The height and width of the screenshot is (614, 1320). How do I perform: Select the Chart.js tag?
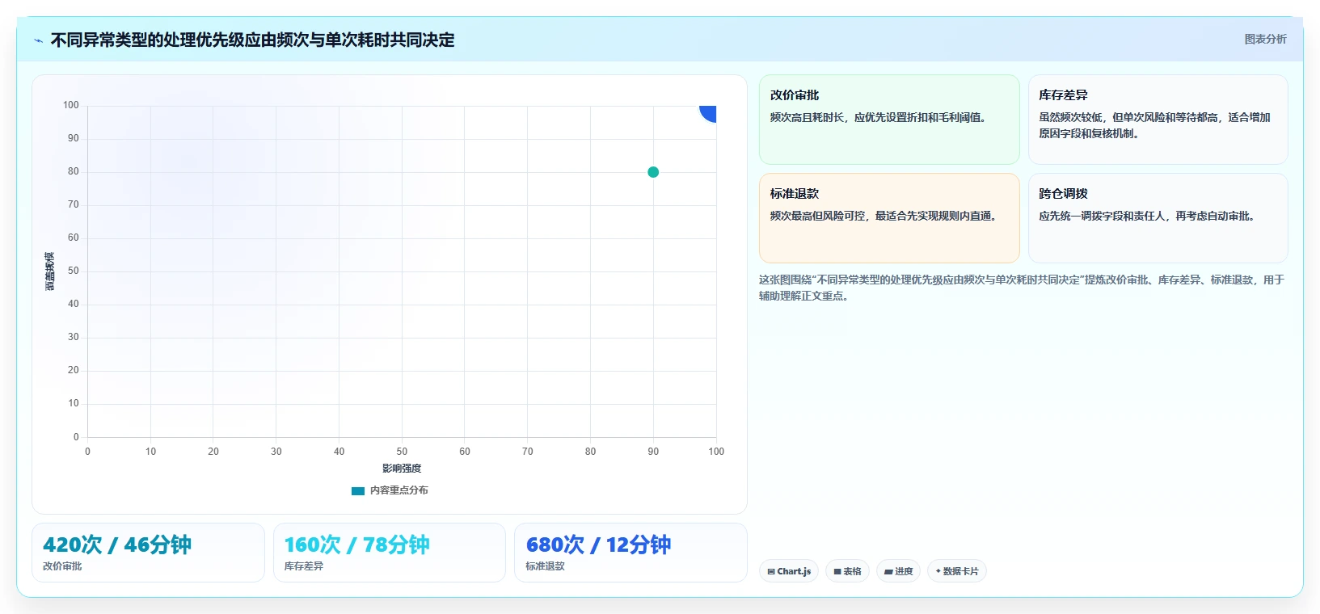(789, 571)
